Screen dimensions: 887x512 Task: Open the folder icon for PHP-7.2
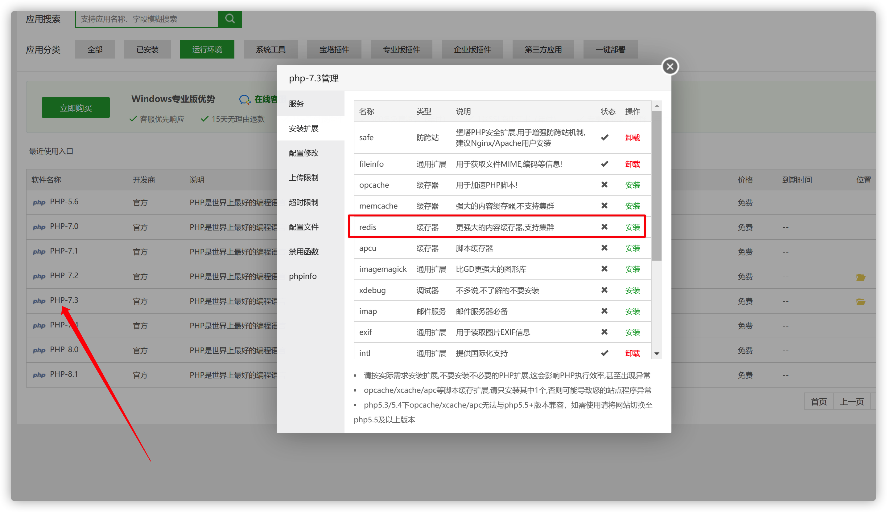tap(860, 277)
